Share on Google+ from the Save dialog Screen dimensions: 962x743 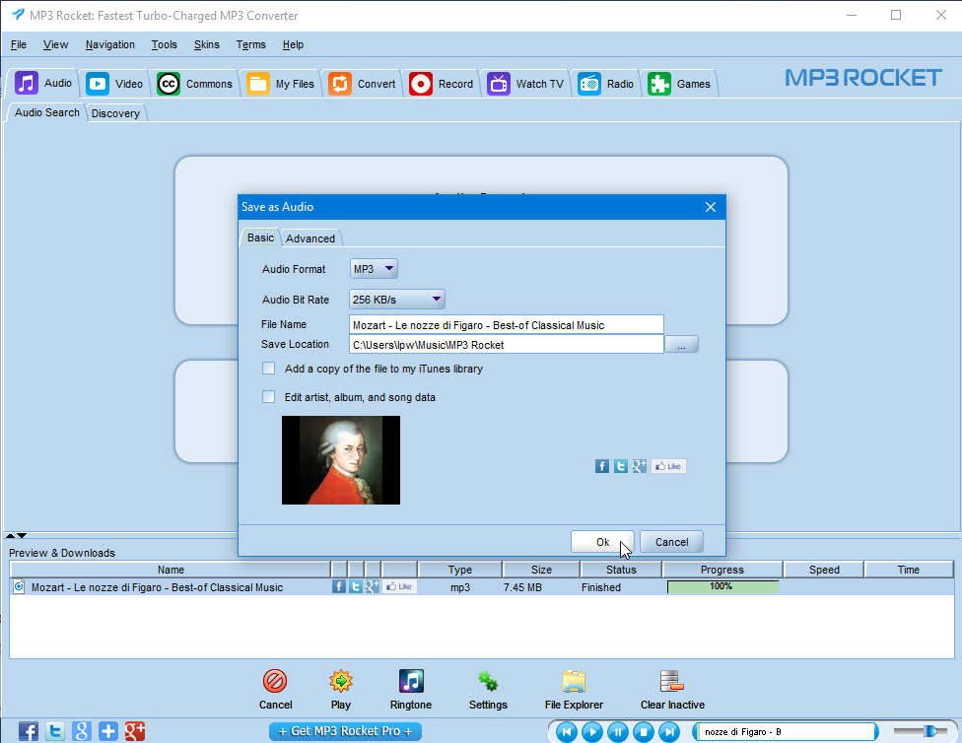click(639, 466)
